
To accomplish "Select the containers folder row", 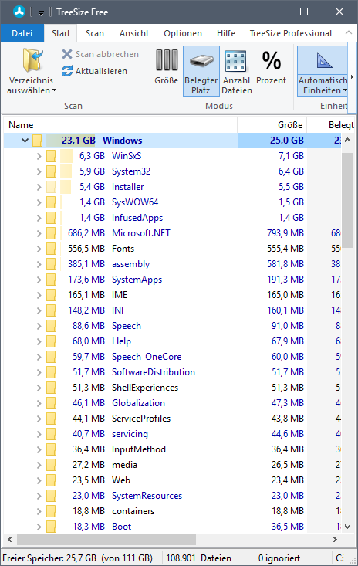I will click(x=172, y=511).
